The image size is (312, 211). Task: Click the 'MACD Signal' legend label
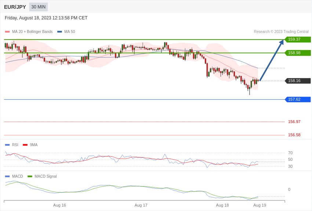tap(46, 176)
